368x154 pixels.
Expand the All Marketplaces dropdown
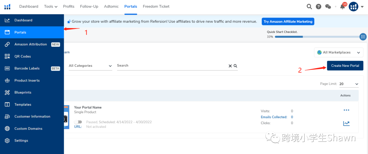pos(339,53)
